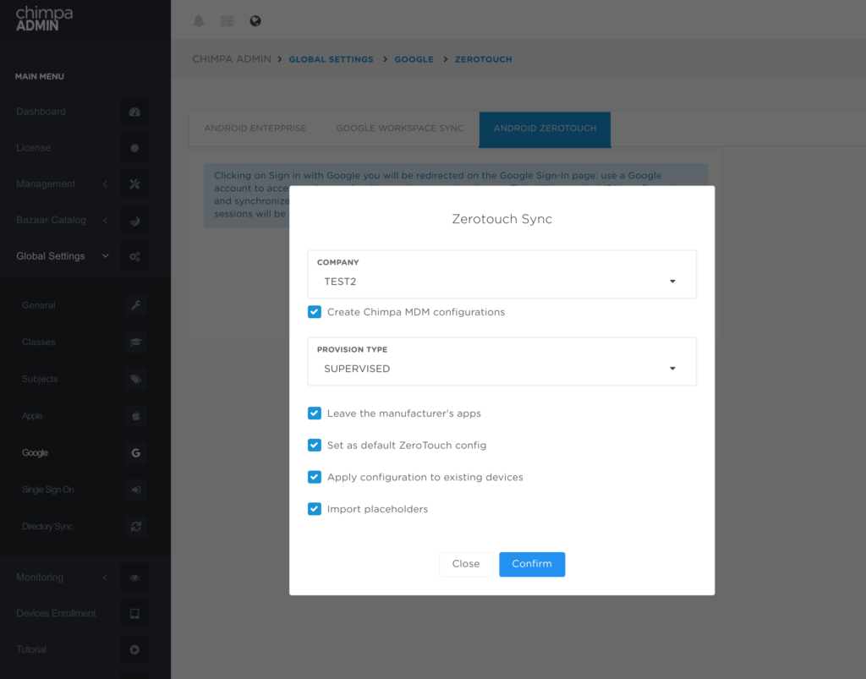Open Directory Sync submenu item
The image size is (866, 679).
pos(47,527)
